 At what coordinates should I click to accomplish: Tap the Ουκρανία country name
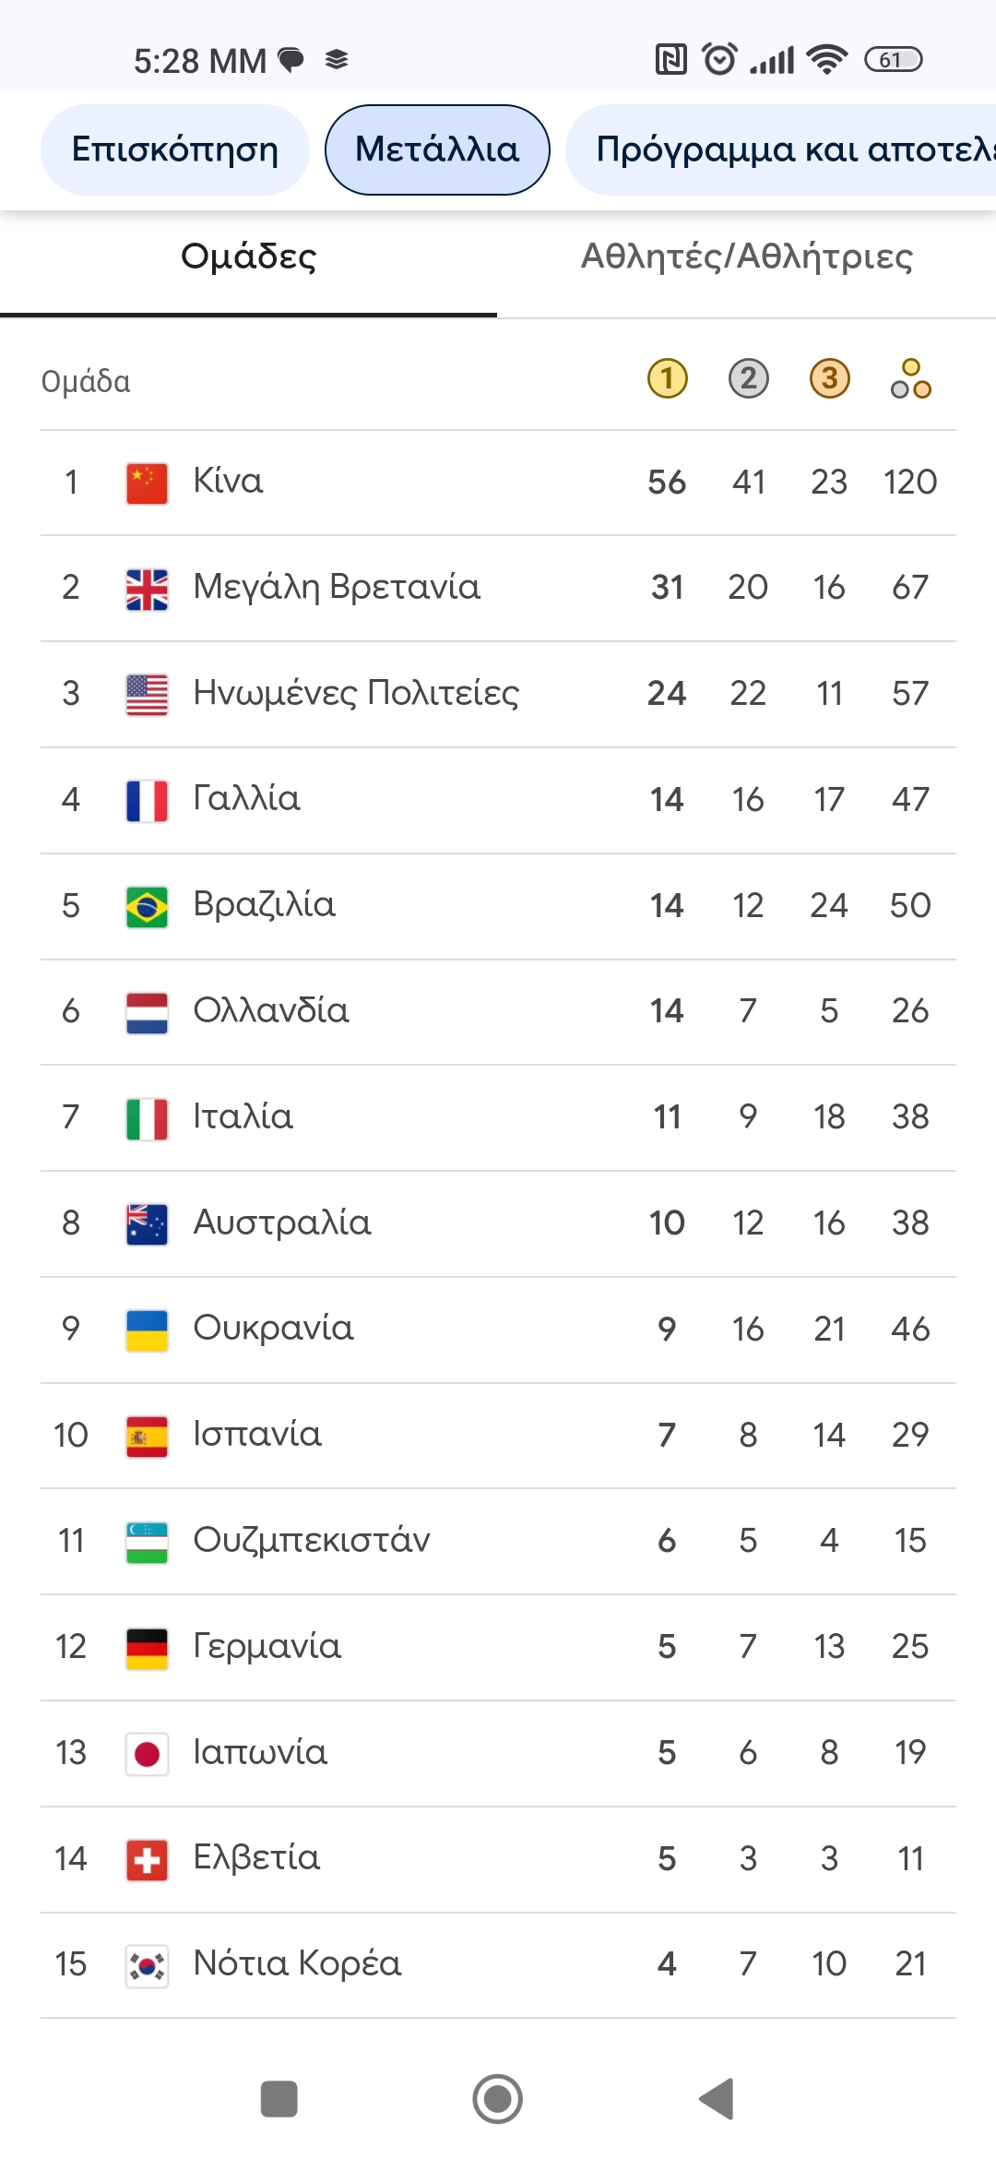coord(273,1329)
